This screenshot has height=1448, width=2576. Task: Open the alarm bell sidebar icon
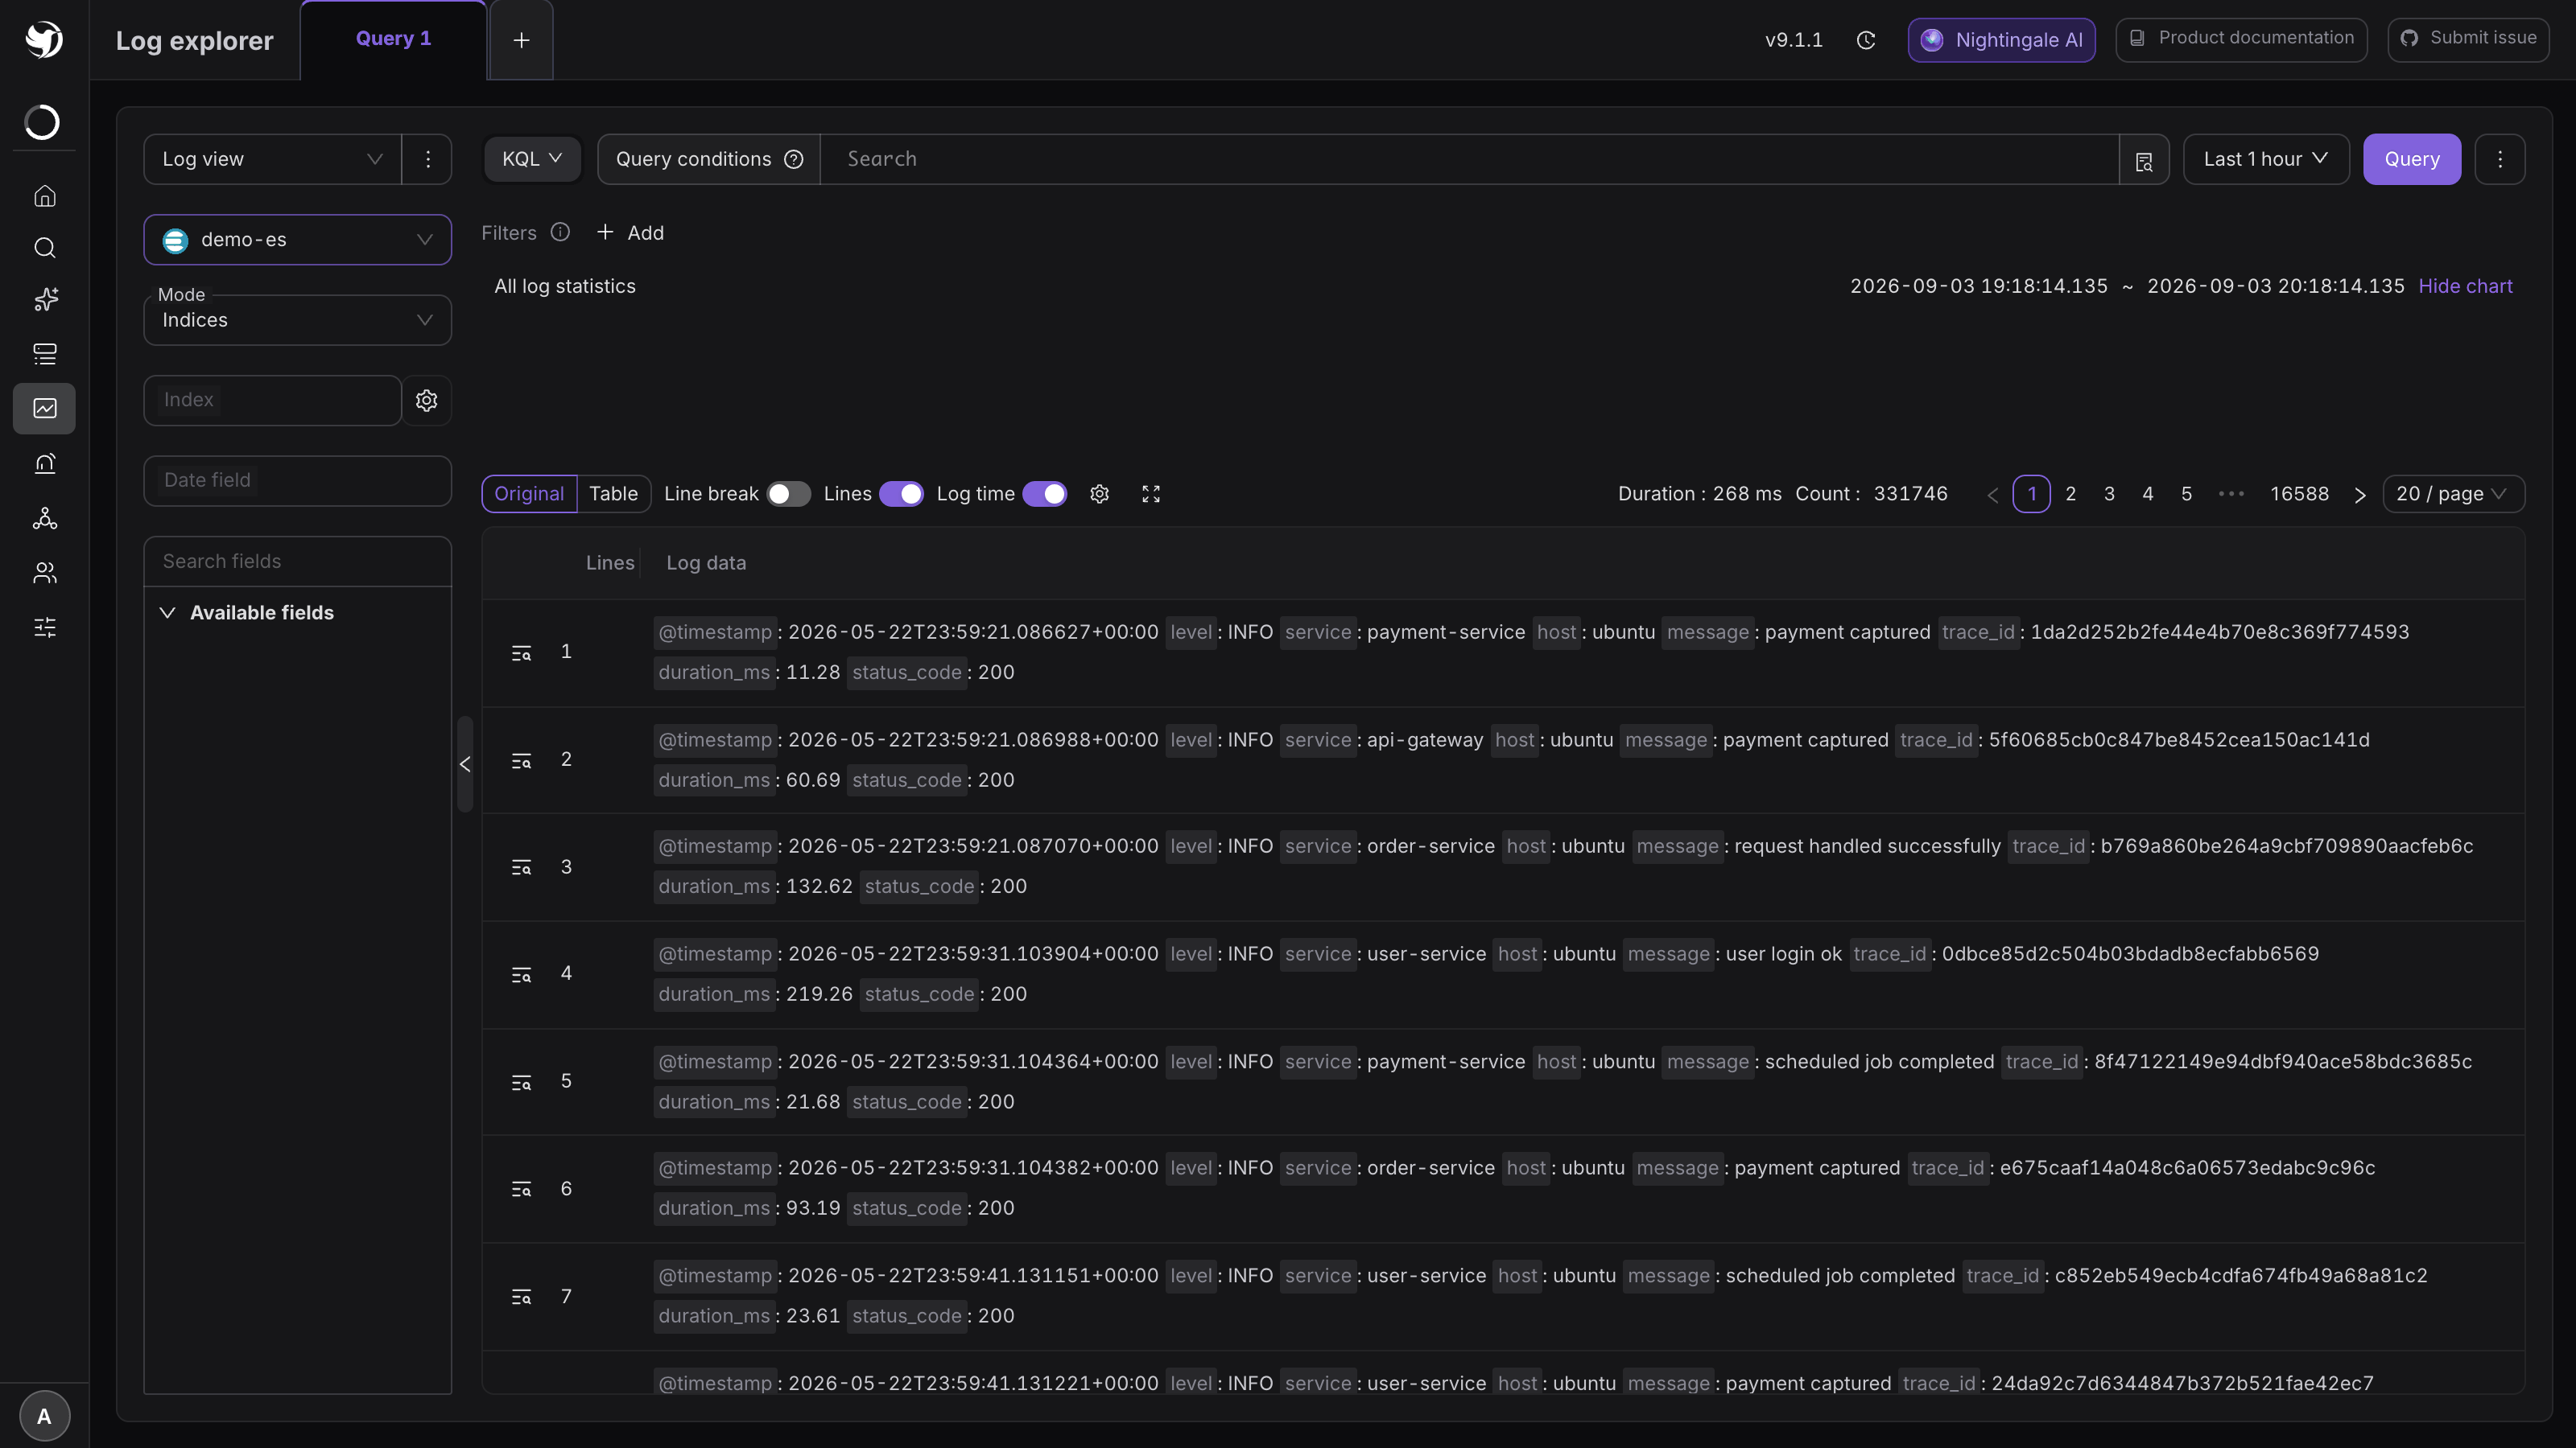[x=45, y=463]
